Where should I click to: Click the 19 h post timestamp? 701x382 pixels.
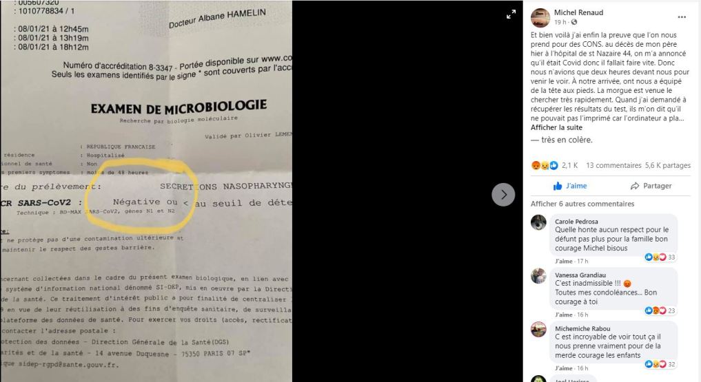click(560, 22)
